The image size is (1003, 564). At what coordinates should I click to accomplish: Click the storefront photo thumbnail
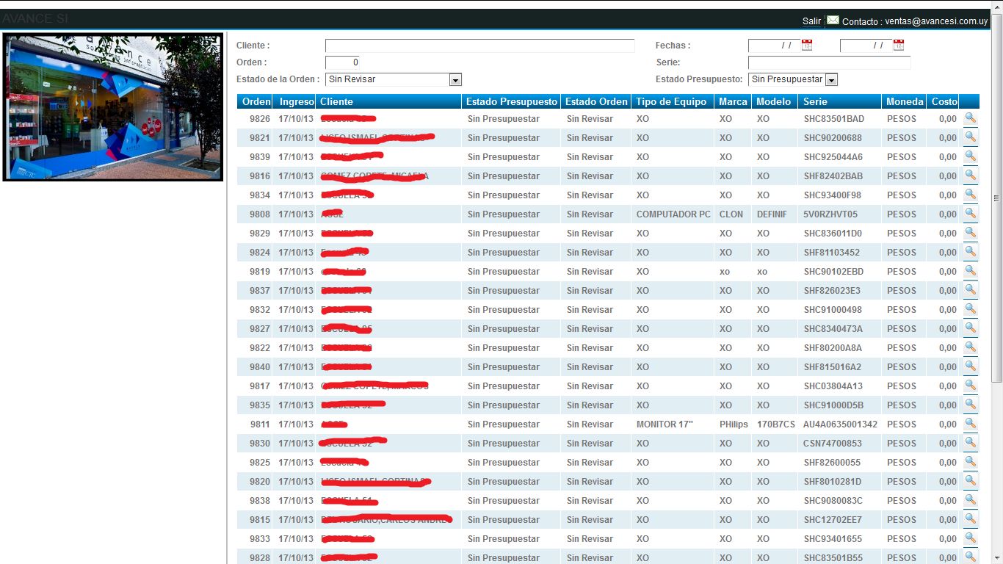point(113,106)
